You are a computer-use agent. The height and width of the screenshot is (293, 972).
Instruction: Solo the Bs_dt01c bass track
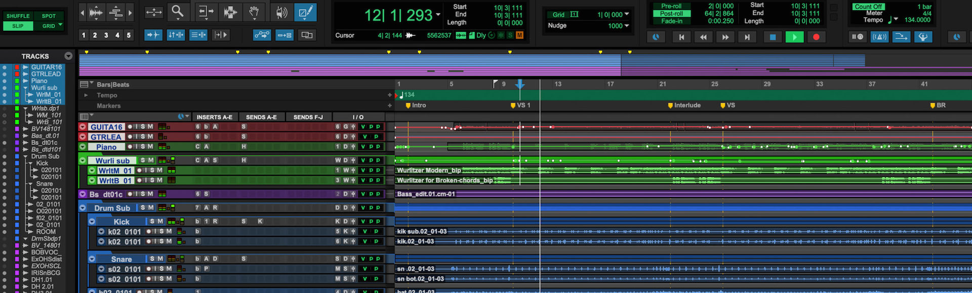click(143, 194)
